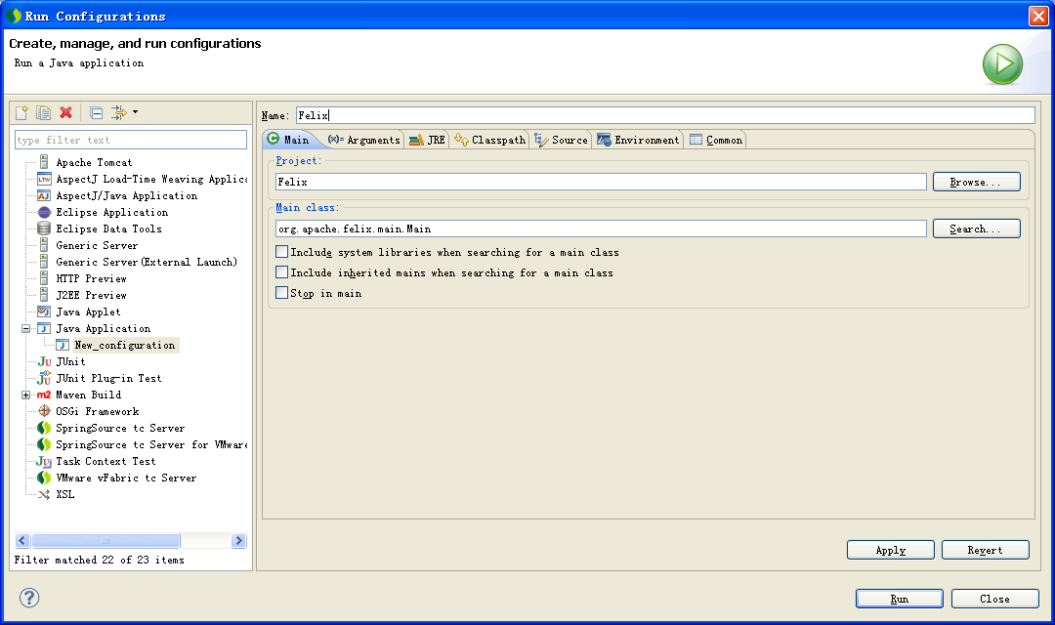This screenshot has height=625, width=1055.
Task: Click the scroll left arrow in tree
Action: (x=22, y=540)
